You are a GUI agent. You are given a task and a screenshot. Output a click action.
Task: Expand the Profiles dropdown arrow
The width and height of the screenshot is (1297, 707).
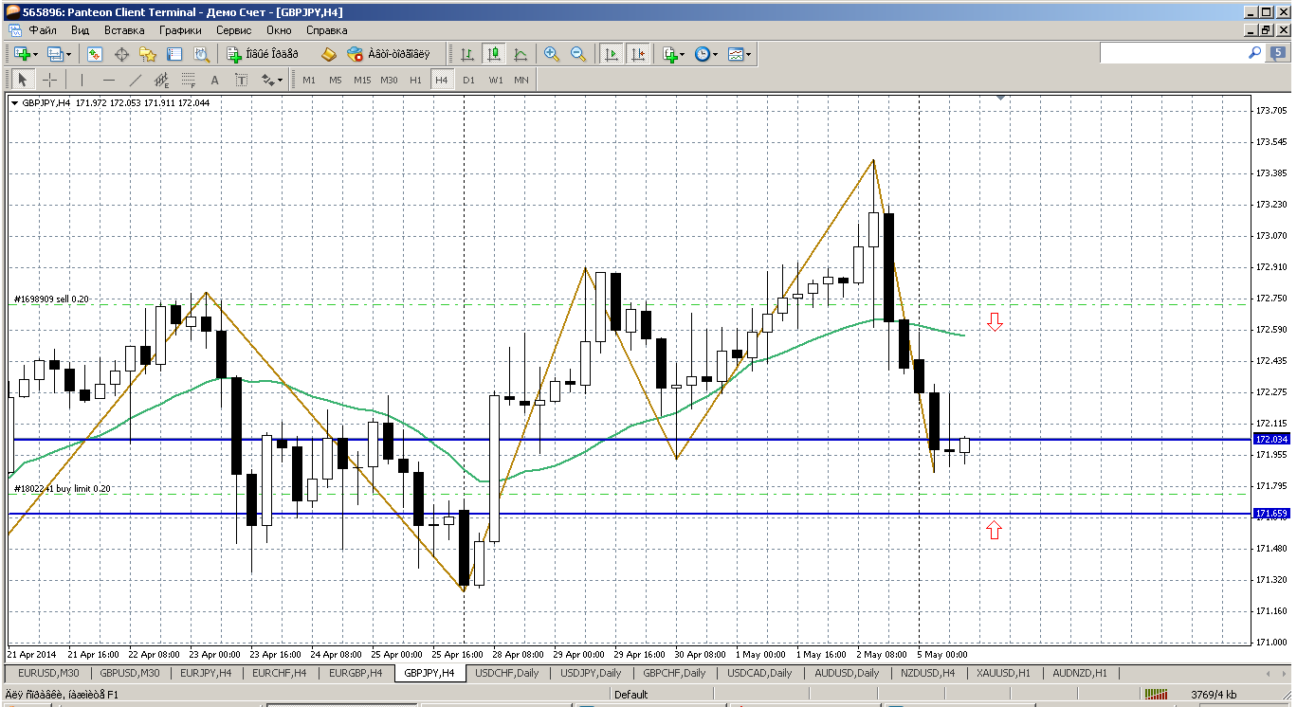[68, 54]
